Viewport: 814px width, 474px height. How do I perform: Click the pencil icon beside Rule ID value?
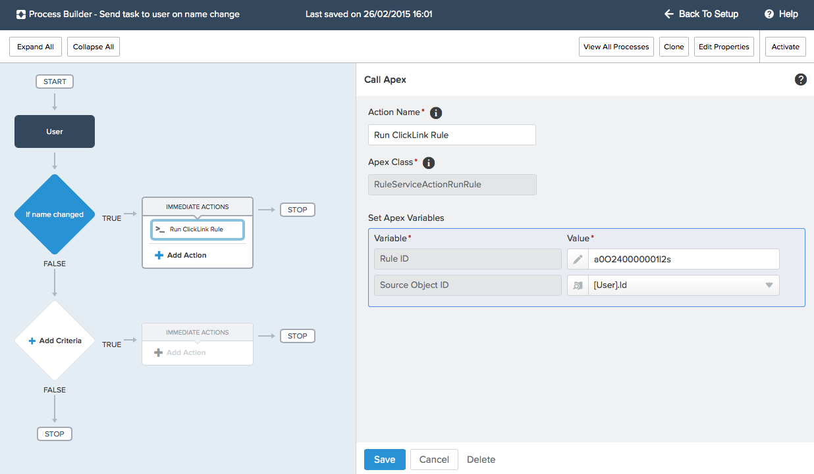point(578,259)
